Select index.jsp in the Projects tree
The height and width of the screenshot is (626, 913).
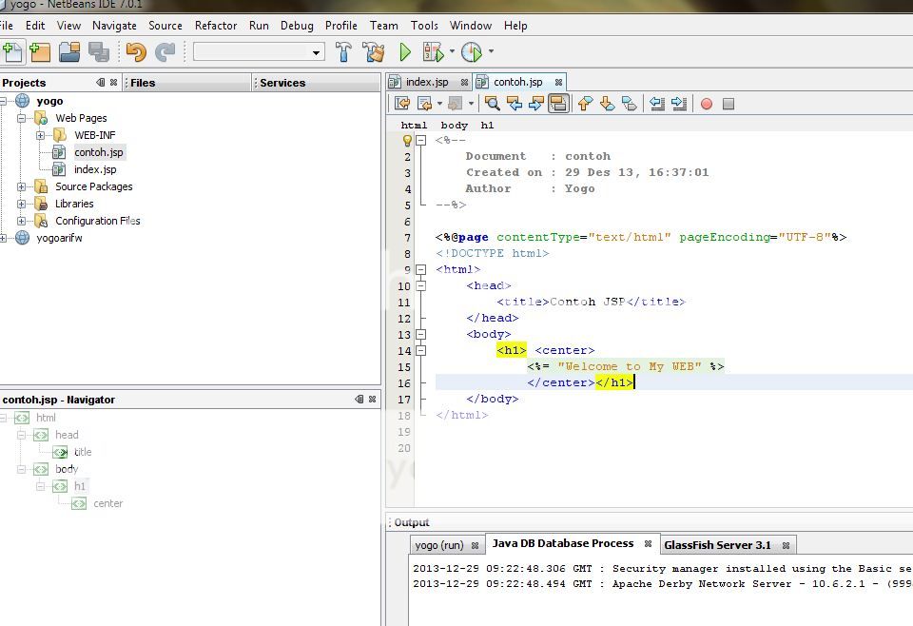95,169
